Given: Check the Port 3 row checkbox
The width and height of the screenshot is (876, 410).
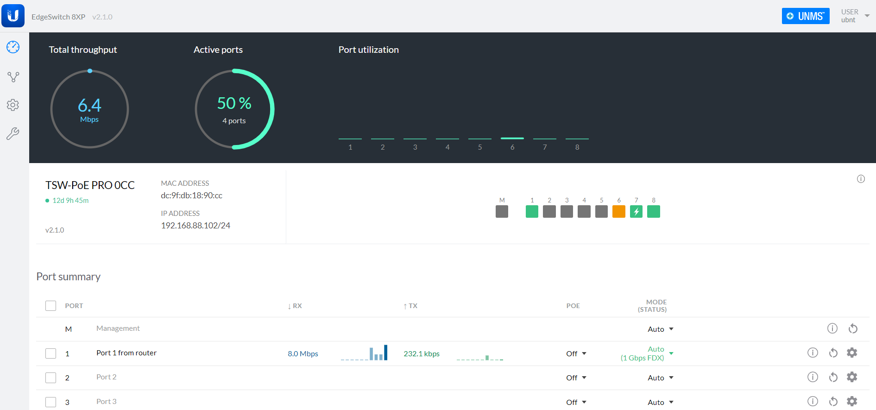Looking at the screenshot, I should [x=50, y=402].
